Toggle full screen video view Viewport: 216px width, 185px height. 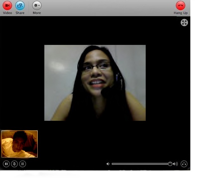tap(184, 22)
